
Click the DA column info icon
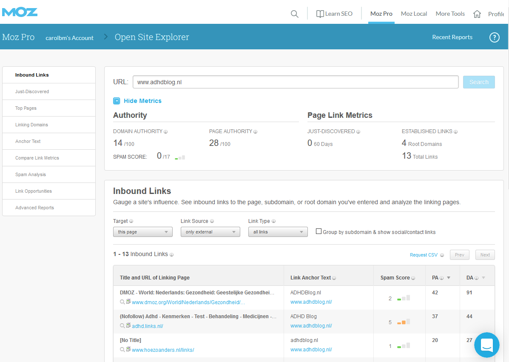tap(477, 278)
